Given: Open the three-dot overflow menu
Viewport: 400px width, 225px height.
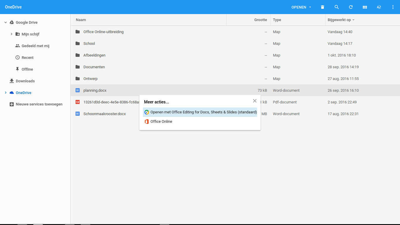Looking at the screenshot, I should click(393, 7).
